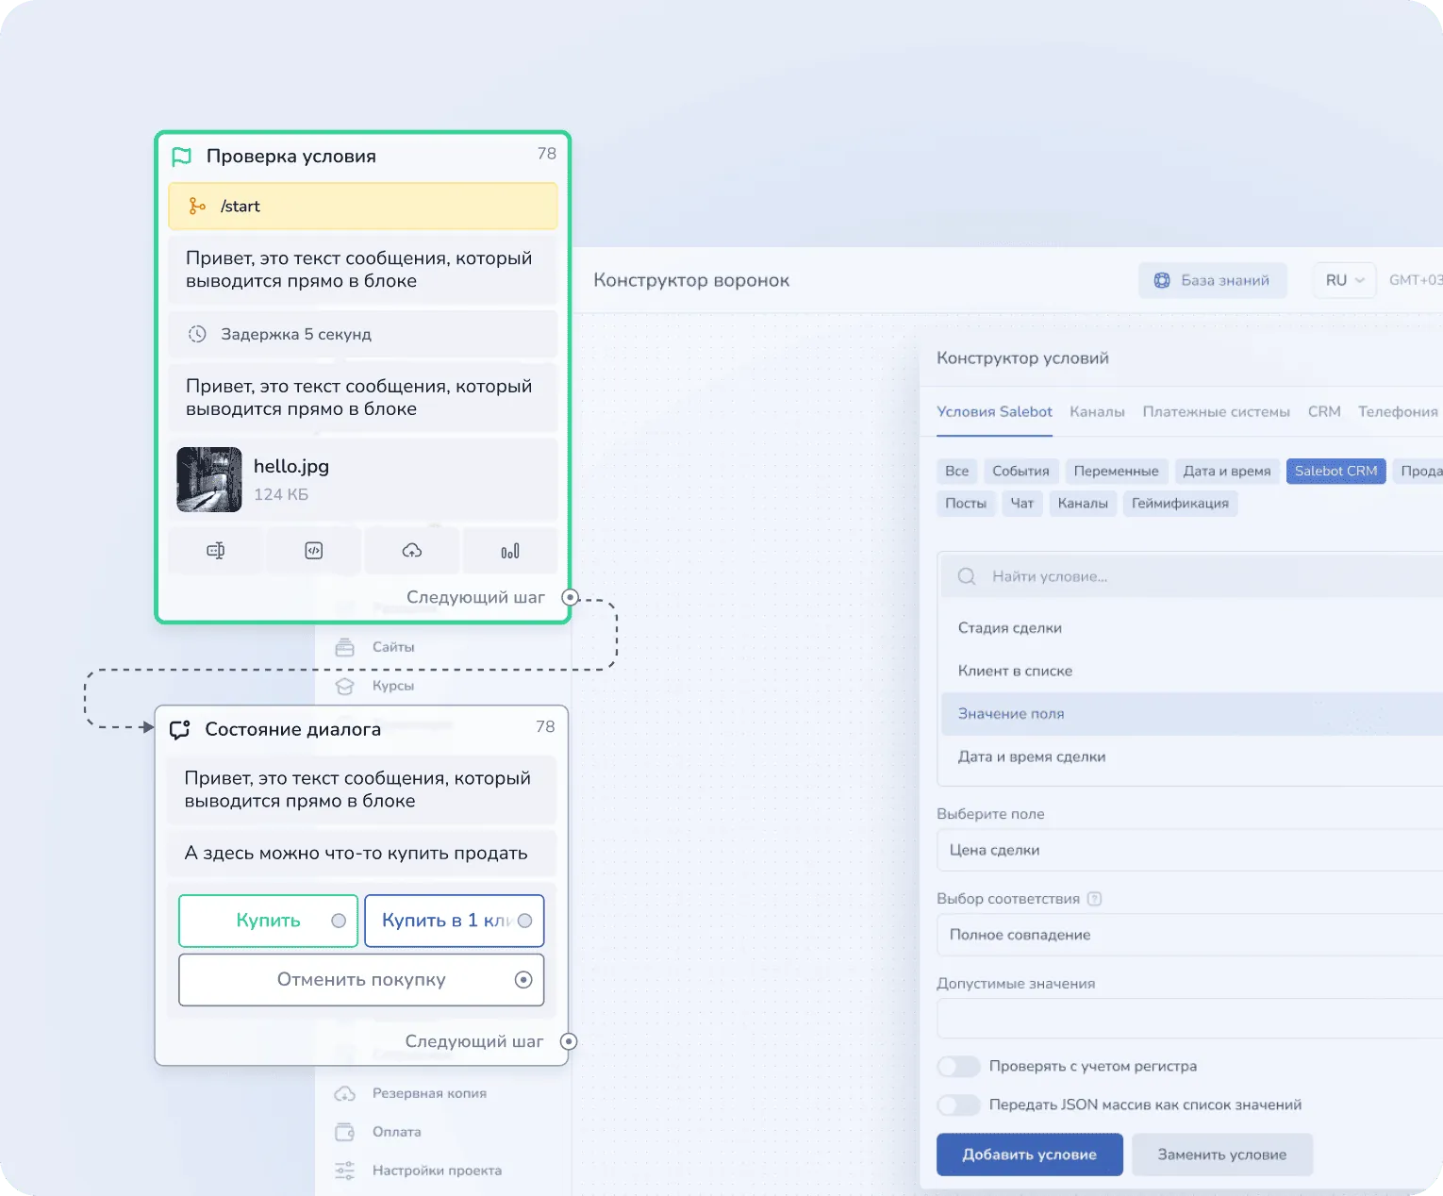This screenshot has width=1443, height=1196.
Task: Open the Каналы tab in Конструктор условий
Action: coord(1097,411)
